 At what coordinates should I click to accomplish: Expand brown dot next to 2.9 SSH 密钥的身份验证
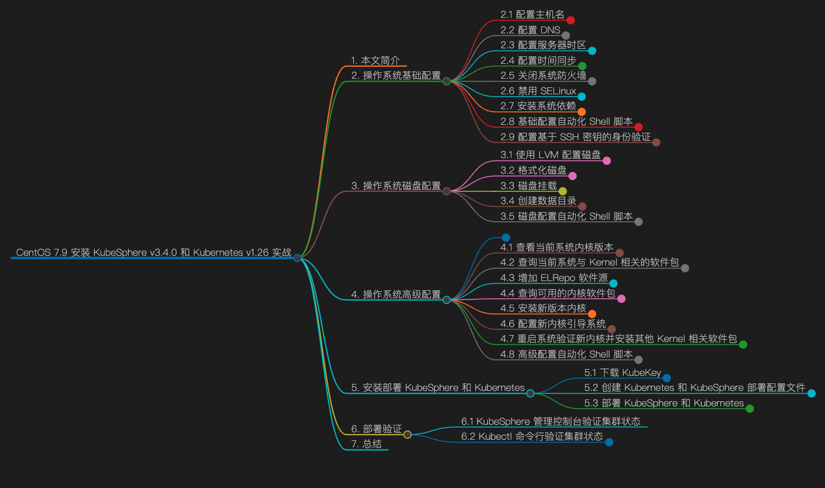pos(656,143)
